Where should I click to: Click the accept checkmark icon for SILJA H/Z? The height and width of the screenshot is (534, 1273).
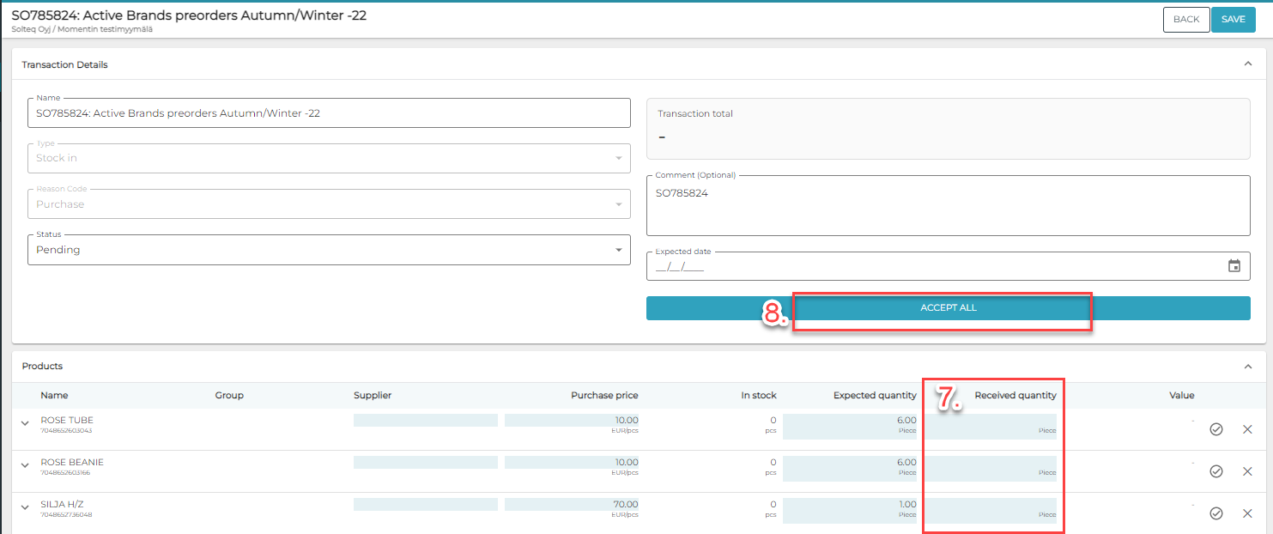point(1215,513)
